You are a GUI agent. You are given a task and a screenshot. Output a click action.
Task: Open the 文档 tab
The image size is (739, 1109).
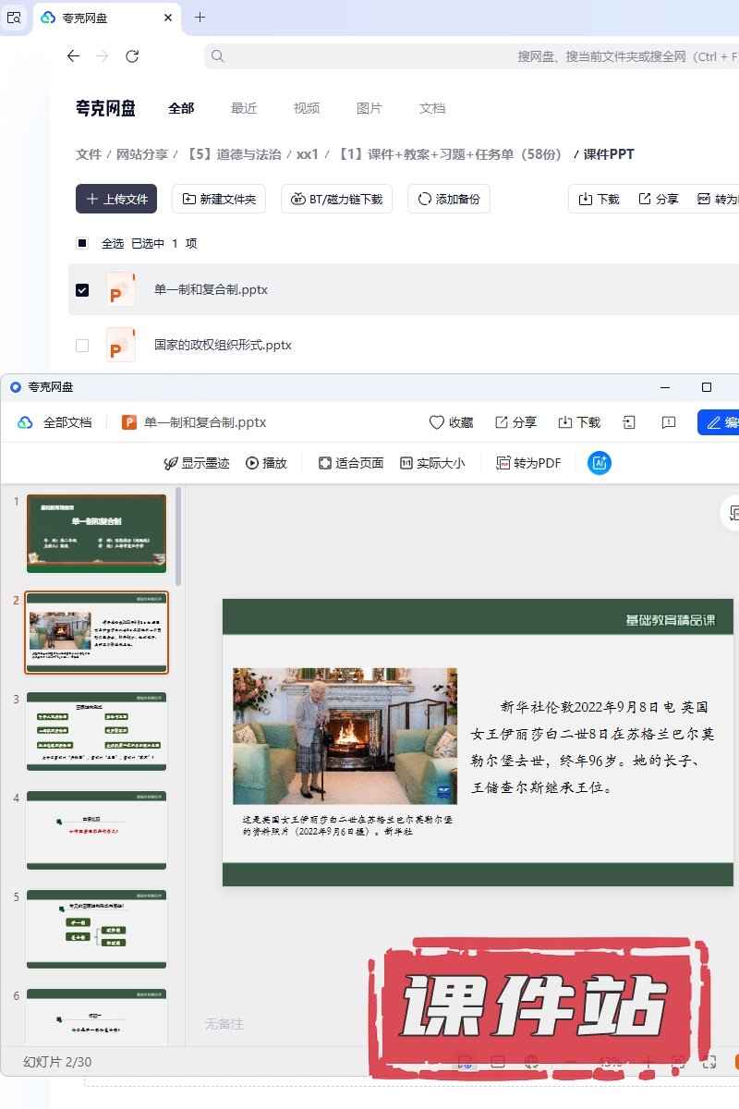432,108
